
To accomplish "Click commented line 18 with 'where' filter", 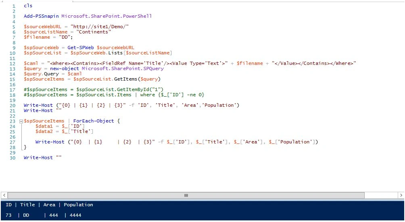I will (114, 95).
